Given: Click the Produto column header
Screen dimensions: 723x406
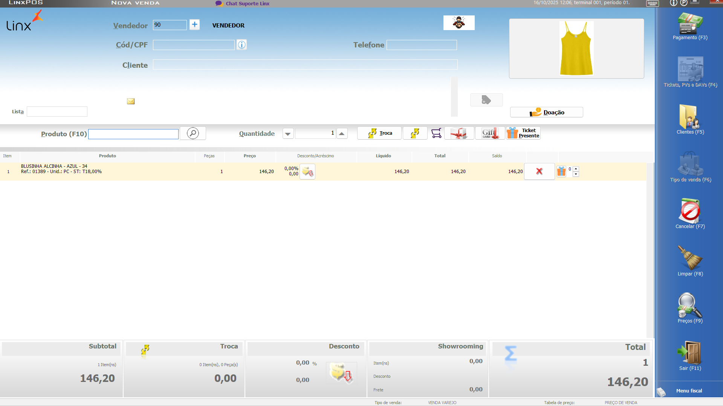Looking at the screenshot, I should pyautogui.click(x=107, y=156).
